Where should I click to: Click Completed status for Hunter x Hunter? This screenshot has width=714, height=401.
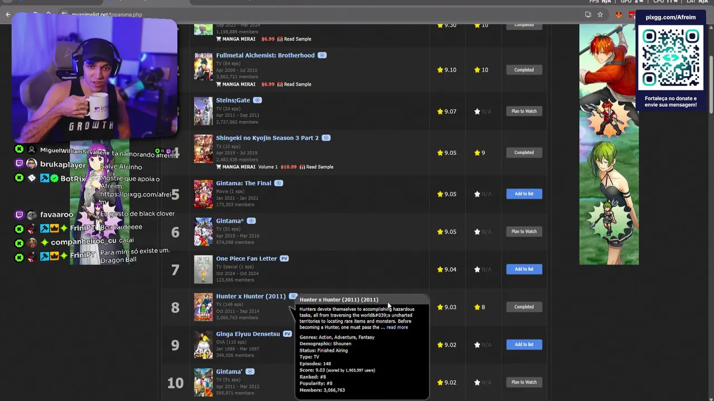(x=524, y=307)
